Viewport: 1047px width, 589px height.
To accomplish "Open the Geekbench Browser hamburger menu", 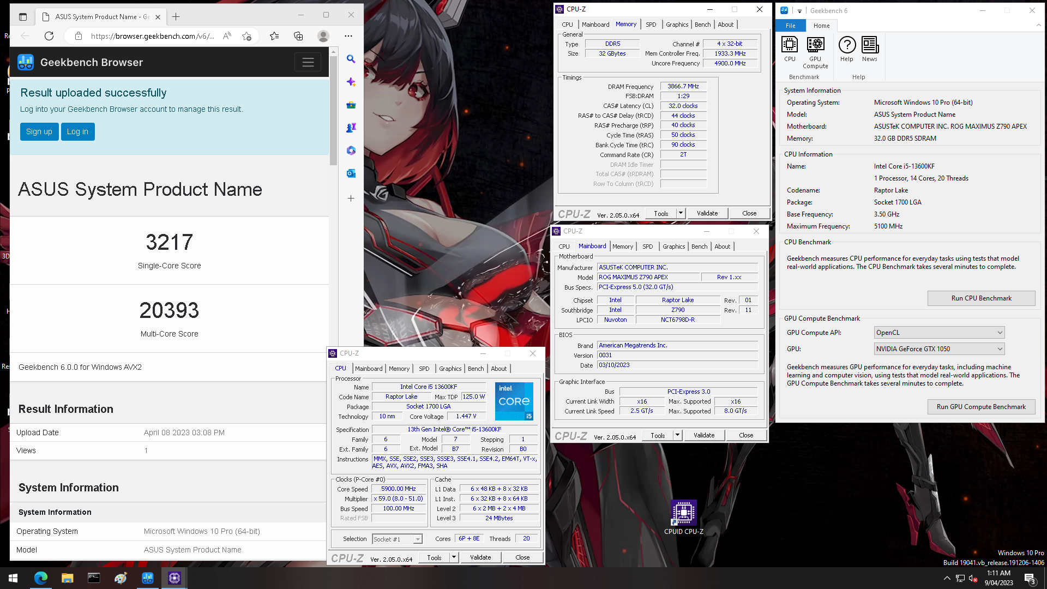I will click(308, 62).
